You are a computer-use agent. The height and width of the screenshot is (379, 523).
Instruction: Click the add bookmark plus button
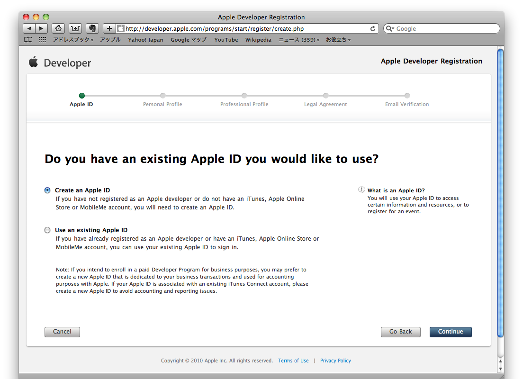109,28
